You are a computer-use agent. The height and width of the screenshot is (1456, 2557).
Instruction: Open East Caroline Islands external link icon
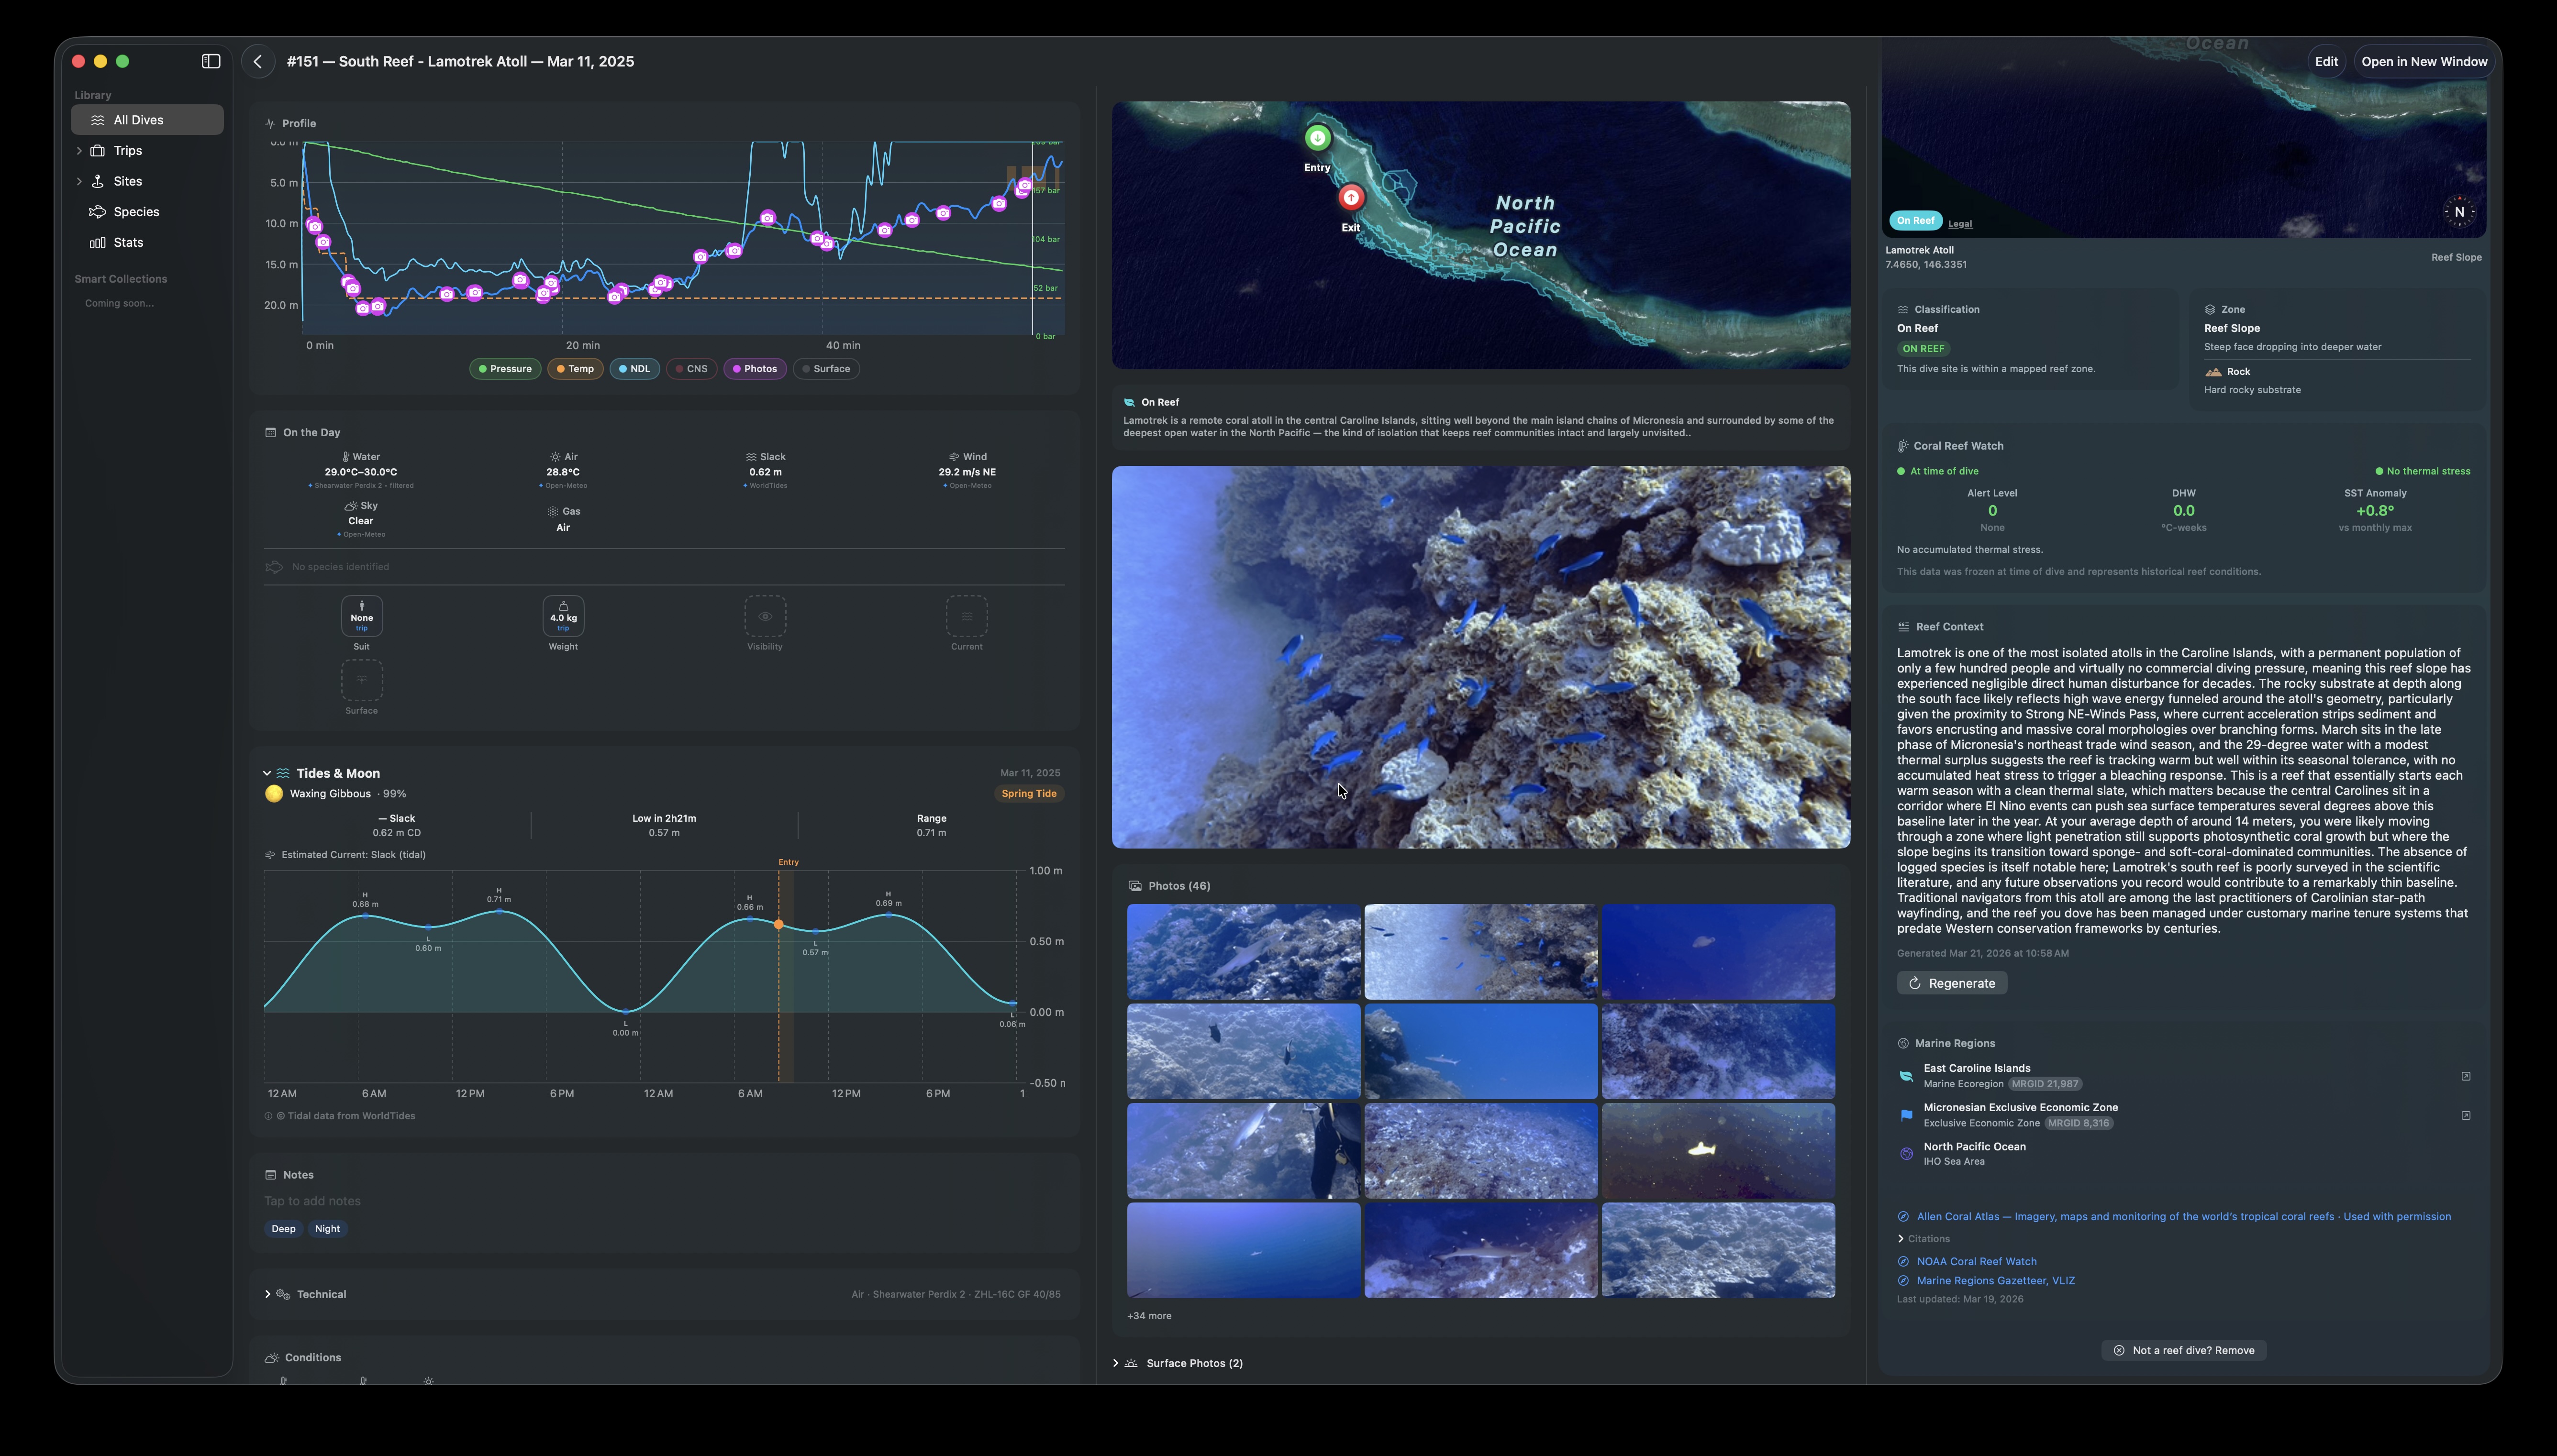[2466, 1076]
